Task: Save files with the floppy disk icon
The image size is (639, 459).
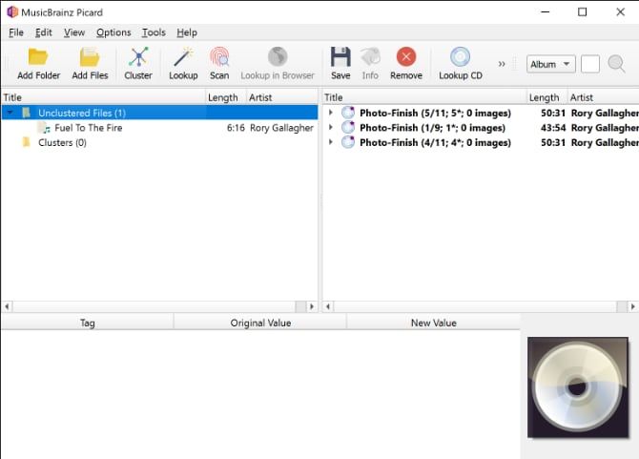Action: 340,57
